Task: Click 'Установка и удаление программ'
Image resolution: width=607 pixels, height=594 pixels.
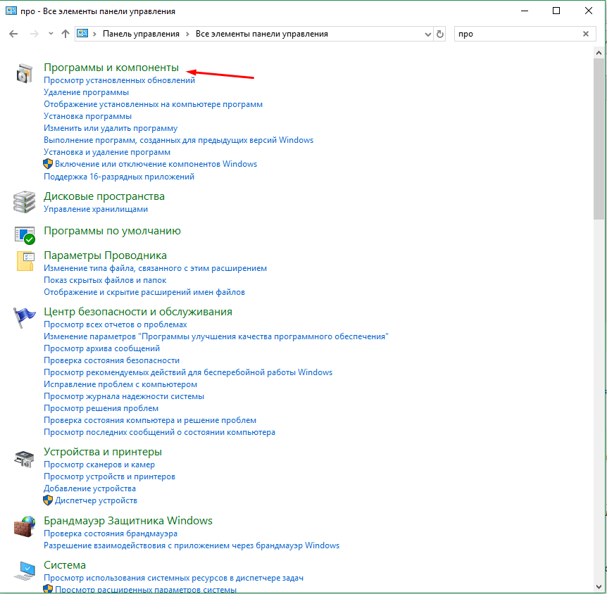Action: [x=107, y=152]
